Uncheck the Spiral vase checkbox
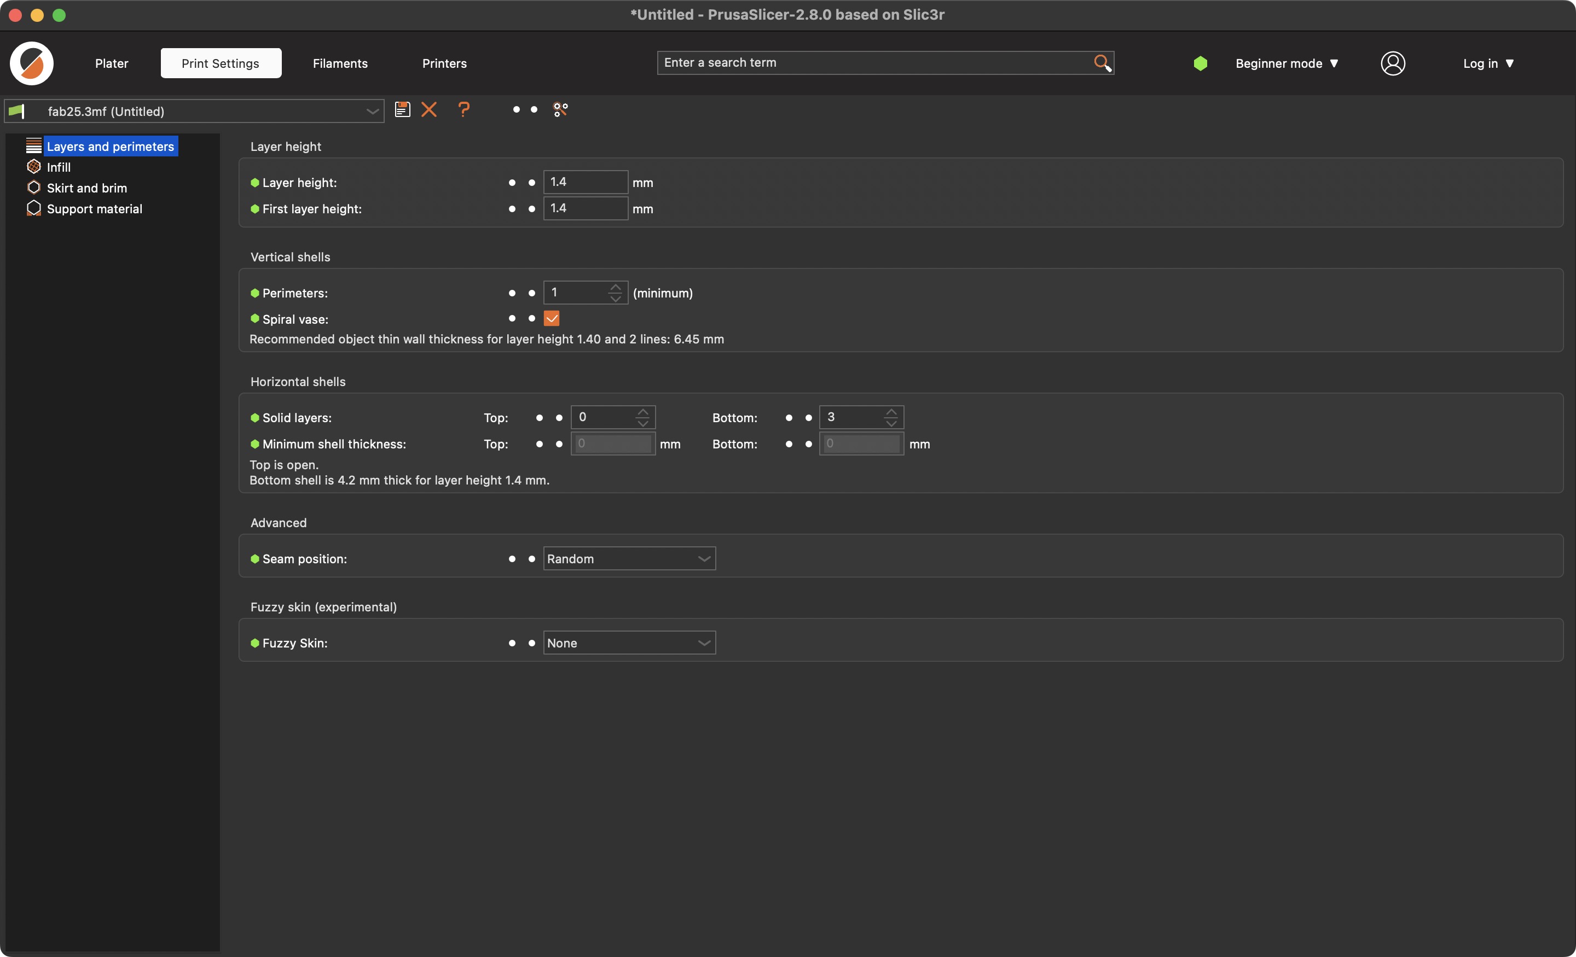This screenshot has width=1576, height=957. tap(552, 318)
